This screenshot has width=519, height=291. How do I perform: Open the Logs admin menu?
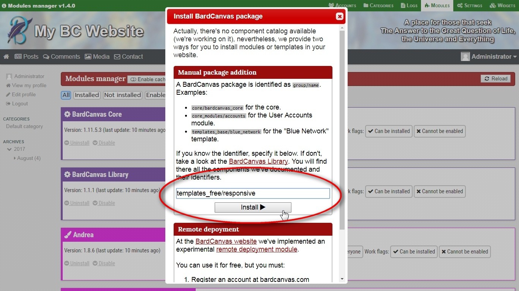pos(409,5)
